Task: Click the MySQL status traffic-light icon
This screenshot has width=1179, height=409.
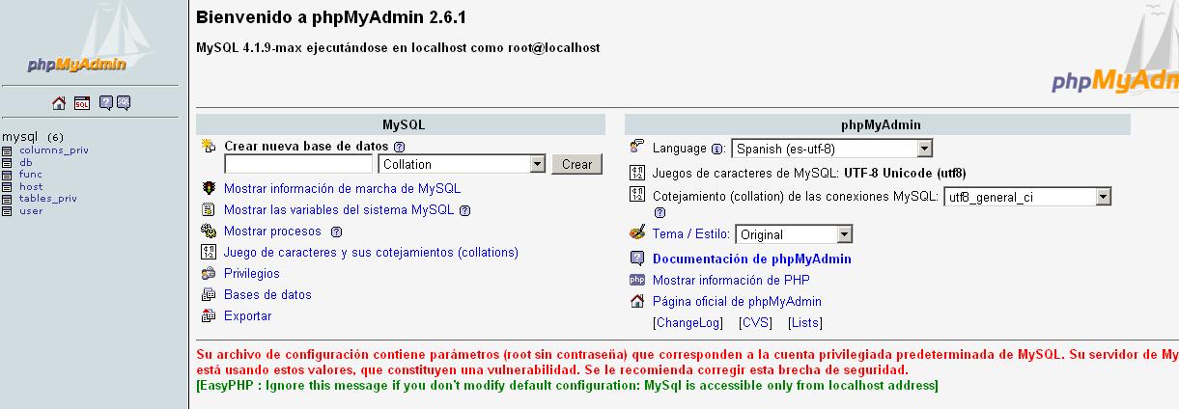Action: [208, 189]
